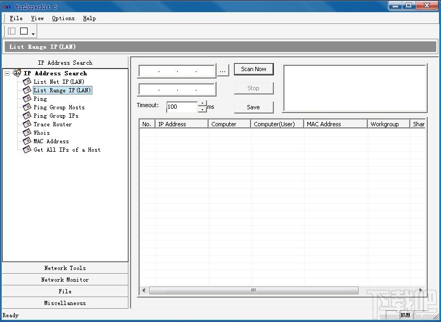This screenshot has height=322, width=441.
Task: Expand the Network Tools section
Action: click(65, 268)
